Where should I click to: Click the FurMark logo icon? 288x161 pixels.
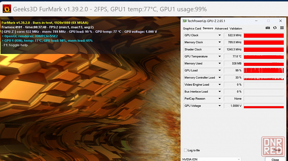[7, 9]
